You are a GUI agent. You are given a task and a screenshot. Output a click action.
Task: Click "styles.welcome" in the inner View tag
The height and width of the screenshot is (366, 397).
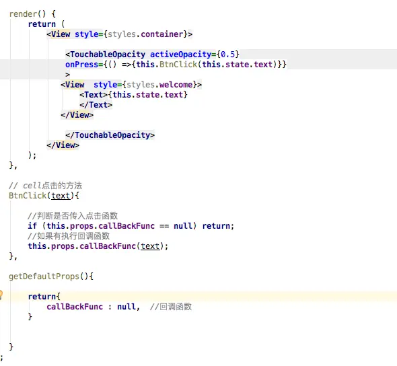pos(159,85)
